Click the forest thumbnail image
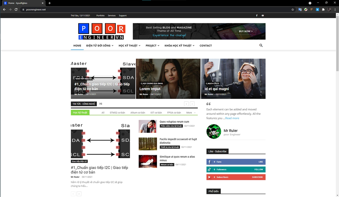Screen dimensions: 339x197 (148, 144)
